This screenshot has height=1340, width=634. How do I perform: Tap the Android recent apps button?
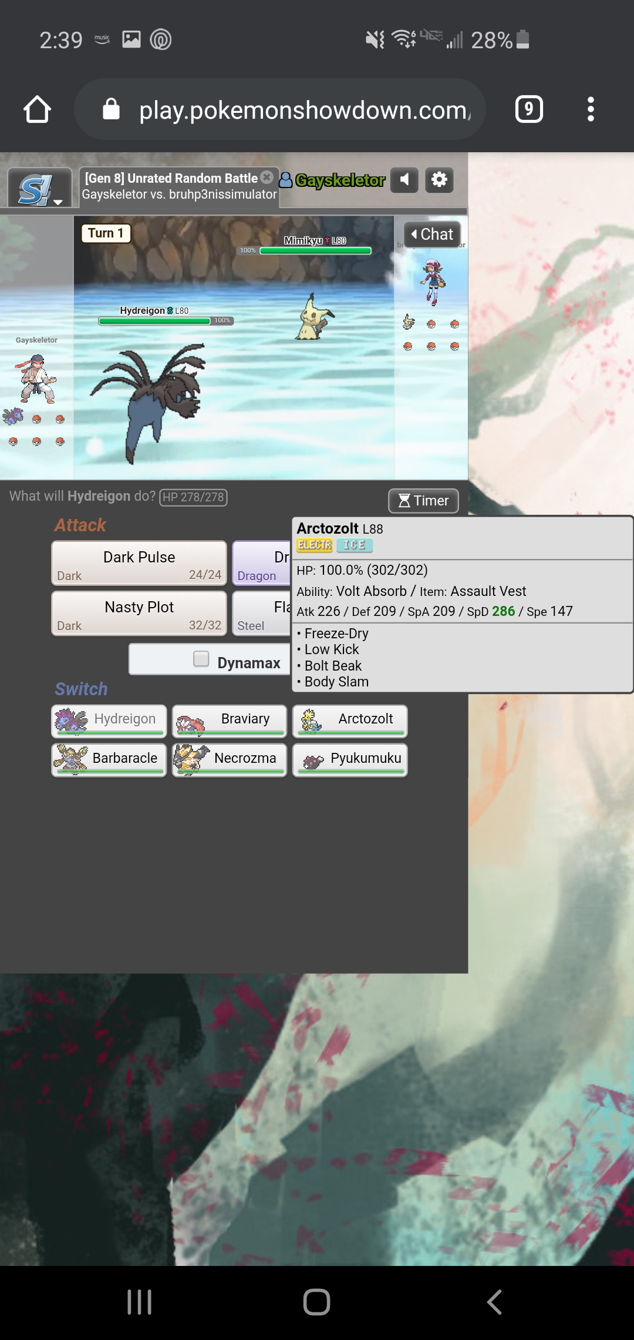tap(140, 1302)
